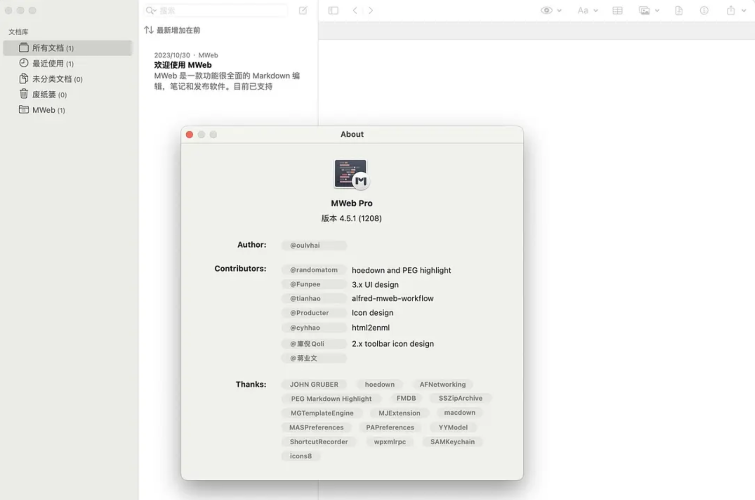Open the MGTemplateEngine tag

322,413
